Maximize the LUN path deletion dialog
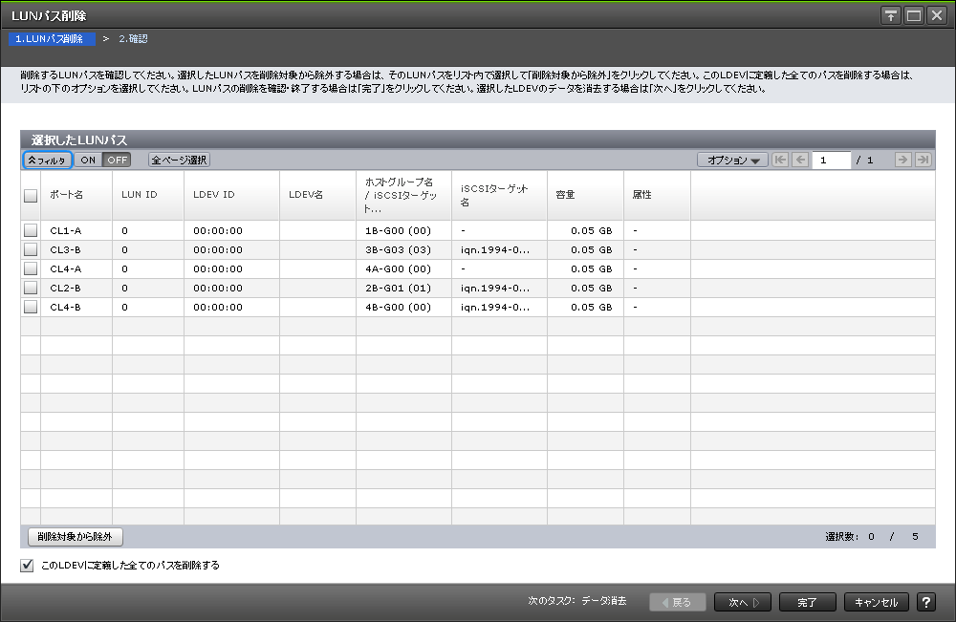Image resolution: width=956 pixels, height=622 pixels. [x=913, y=15]
